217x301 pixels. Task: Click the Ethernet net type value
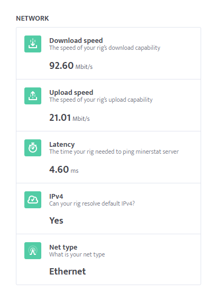click(67, 271)
